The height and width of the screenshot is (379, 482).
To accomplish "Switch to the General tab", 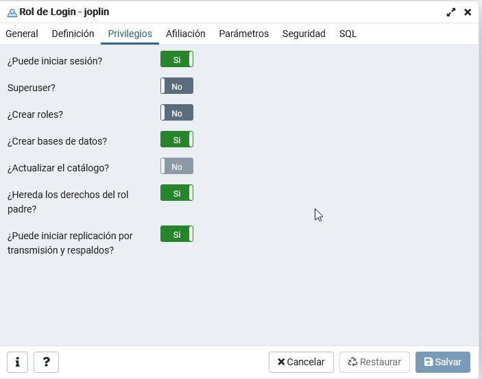I will point(22,34).
